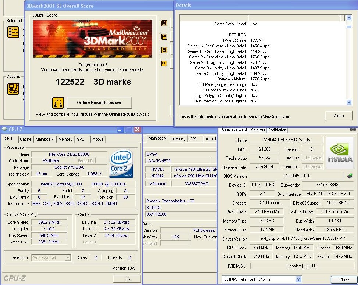Click the Level 2 cache value 6144 KBytes

[117, 235]
